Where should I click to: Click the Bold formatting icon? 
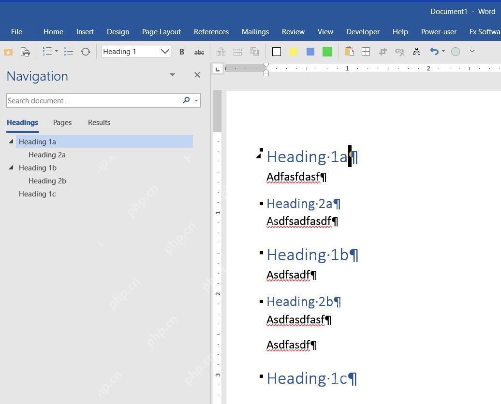[x=181, y=52]
